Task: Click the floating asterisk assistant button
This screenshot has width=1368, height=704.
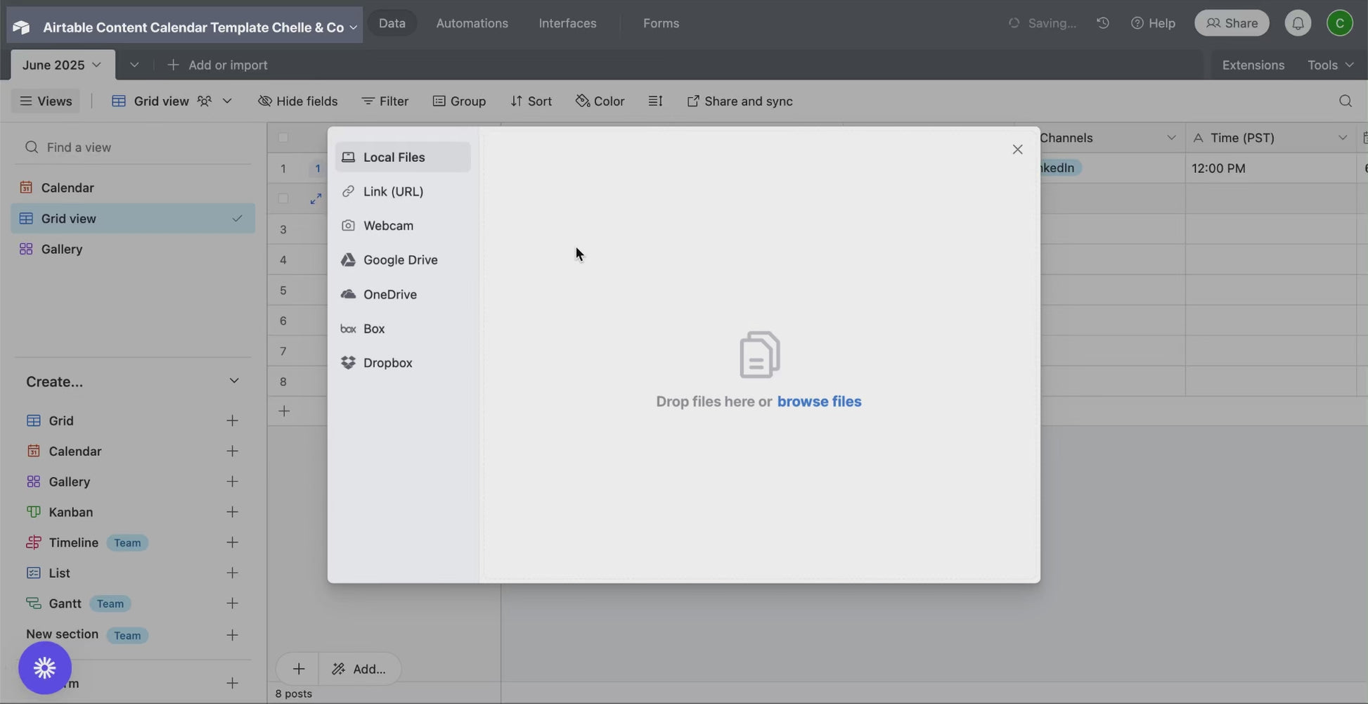Action: click(x=45, y=667)
